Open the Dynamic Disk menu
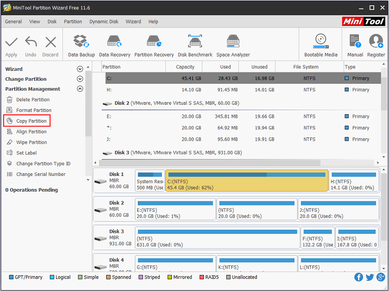 click(104, 21)
